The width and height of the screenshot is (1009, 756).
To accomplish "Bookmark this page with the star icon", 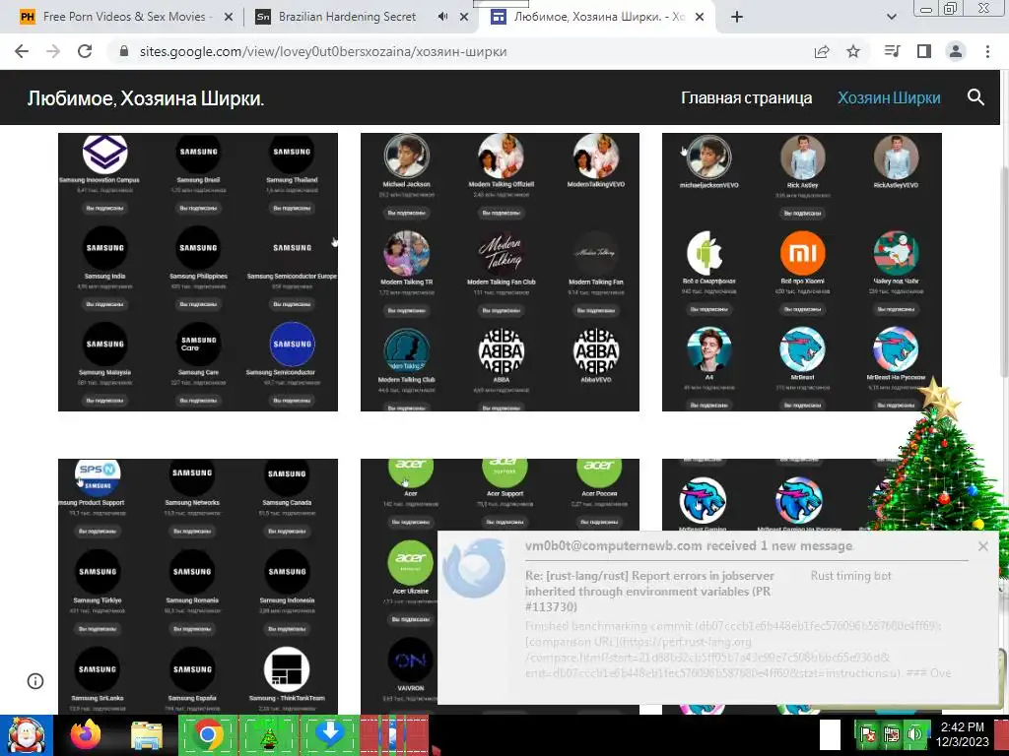I will click(853, 51).
